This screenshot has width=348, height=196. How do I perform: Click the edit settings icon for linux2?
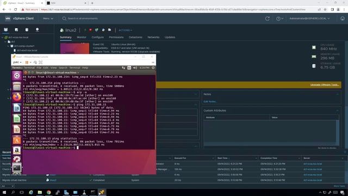pyautogui.click(x=103, y=30)
